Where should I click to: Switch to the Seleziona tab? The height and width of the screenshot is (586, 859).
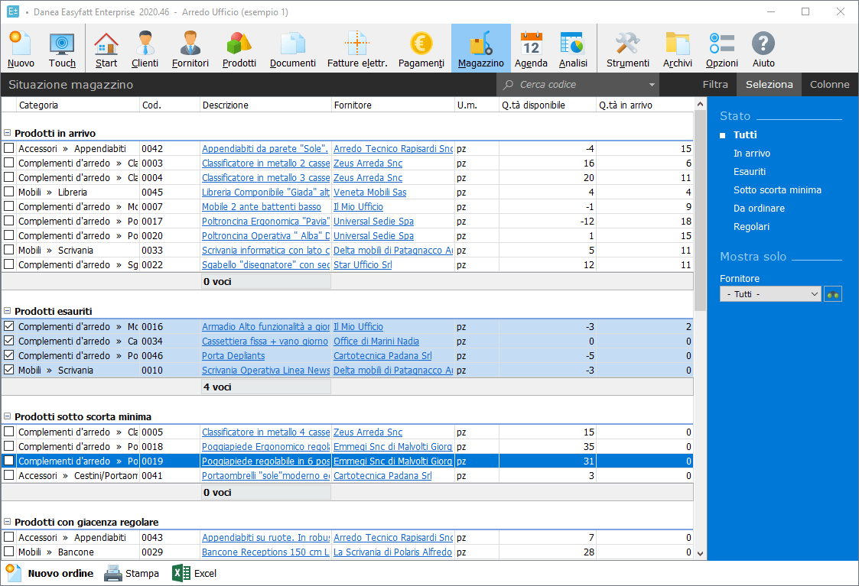tap(769, 84)
